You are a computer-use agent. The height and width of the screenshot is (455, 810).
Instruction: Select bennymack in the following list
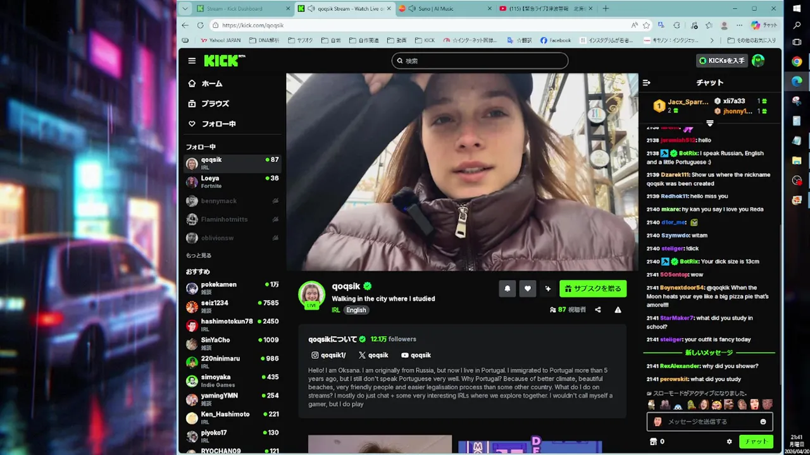coord(232,201)
